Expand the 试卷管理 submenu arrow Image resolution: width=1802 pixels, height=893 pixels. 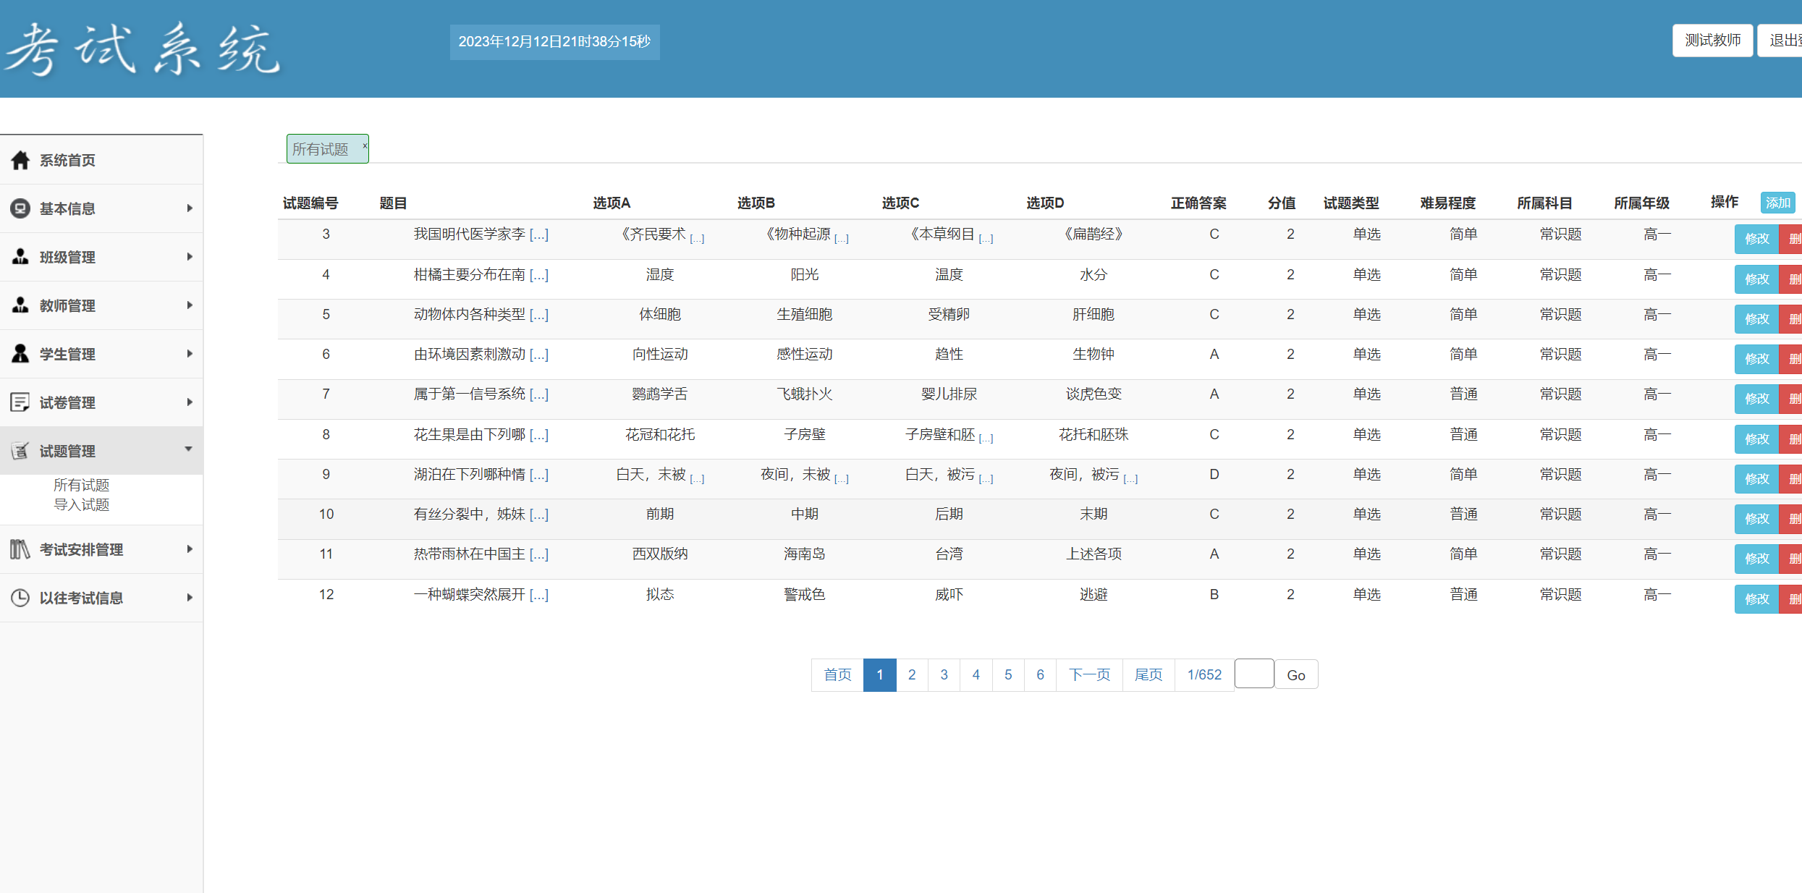tap(190, 402)
